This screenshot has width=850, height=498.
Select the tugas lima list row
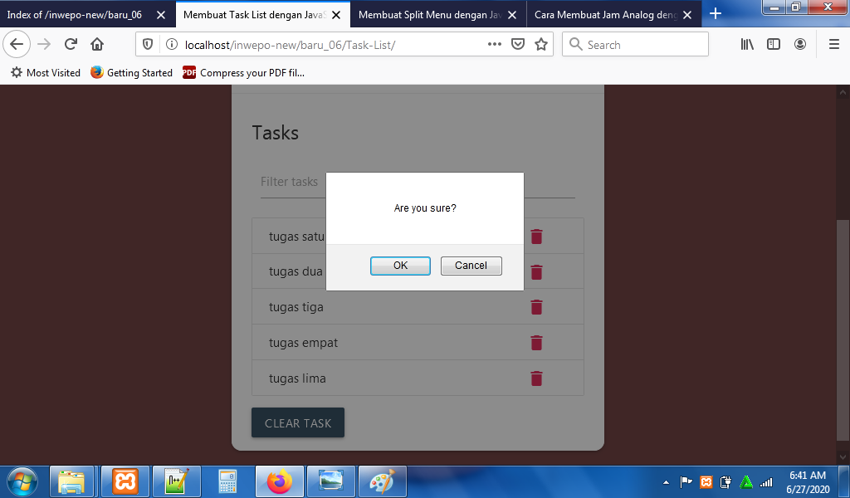point(418,378)
